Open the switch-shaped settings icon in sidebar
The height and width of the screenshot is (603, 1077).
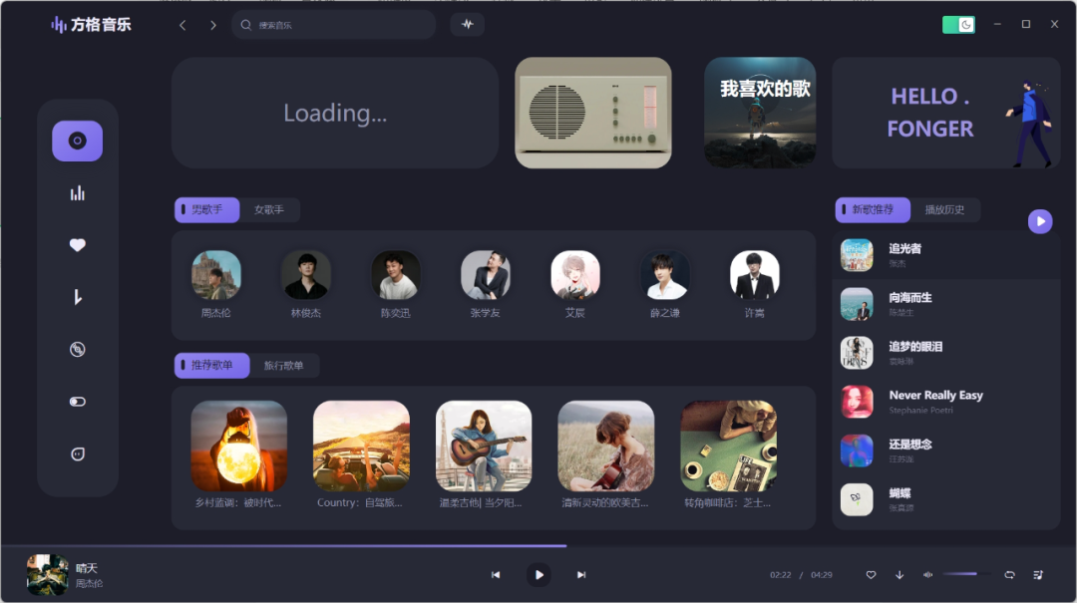[78, 402]
